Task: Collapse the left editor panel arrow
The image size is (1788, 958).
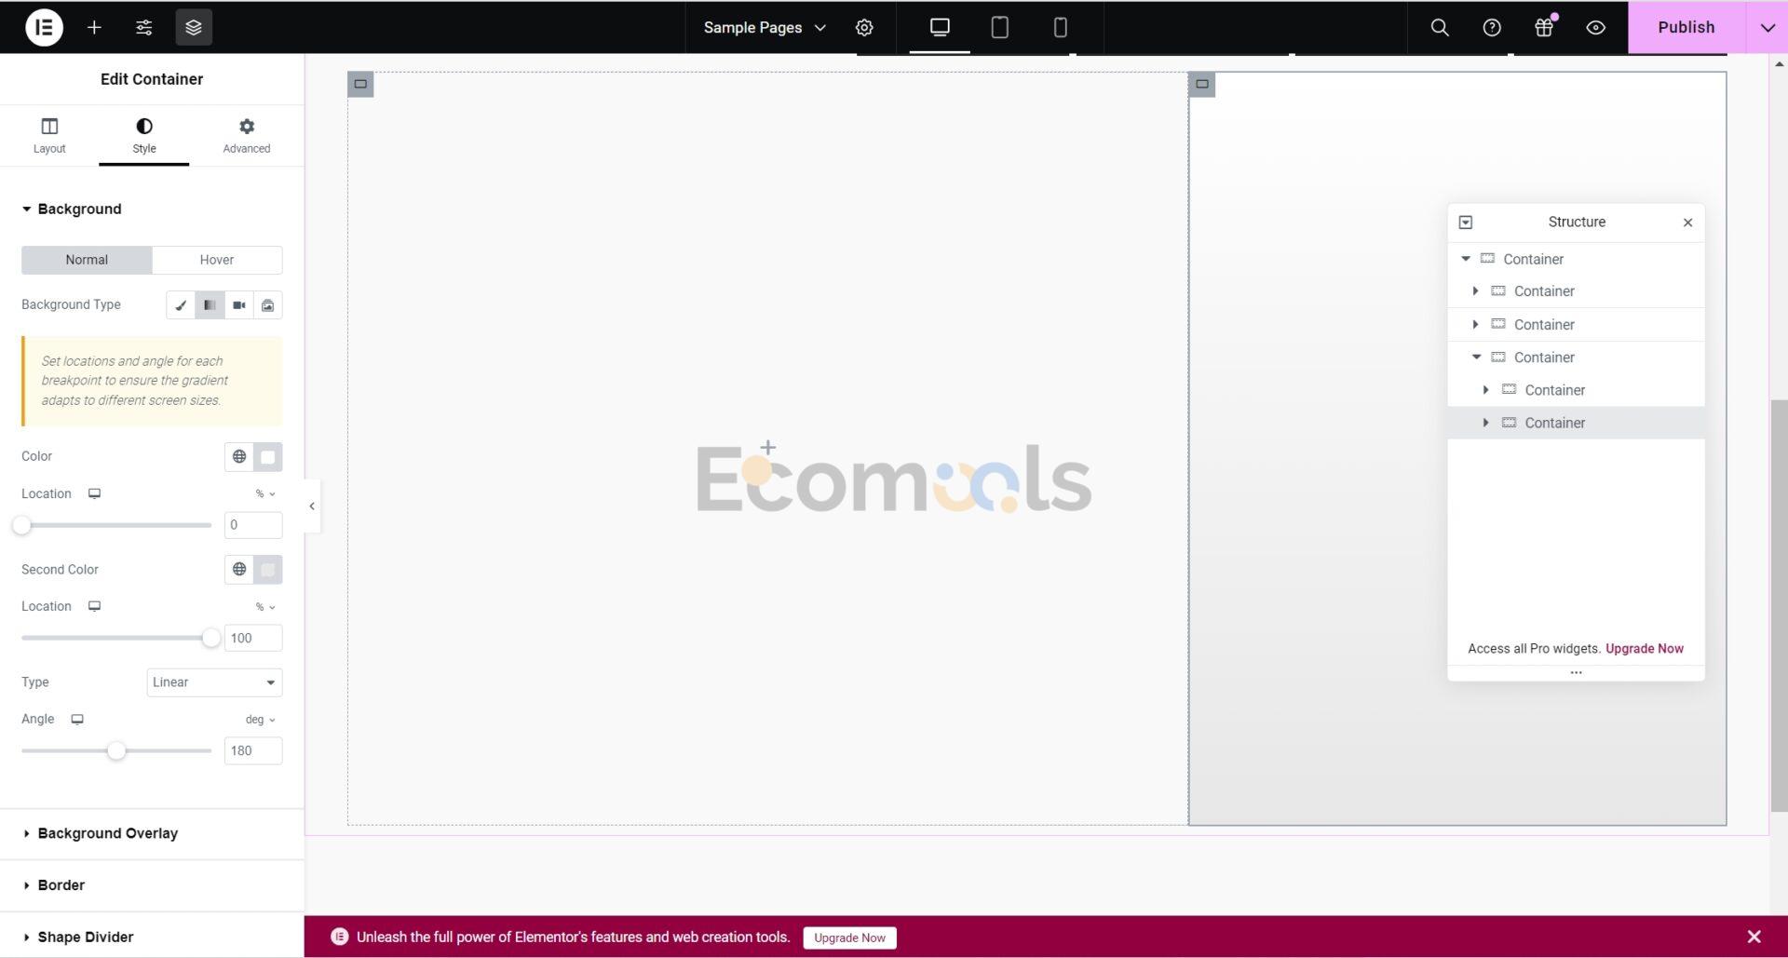Action: click(x=312, y=506)
